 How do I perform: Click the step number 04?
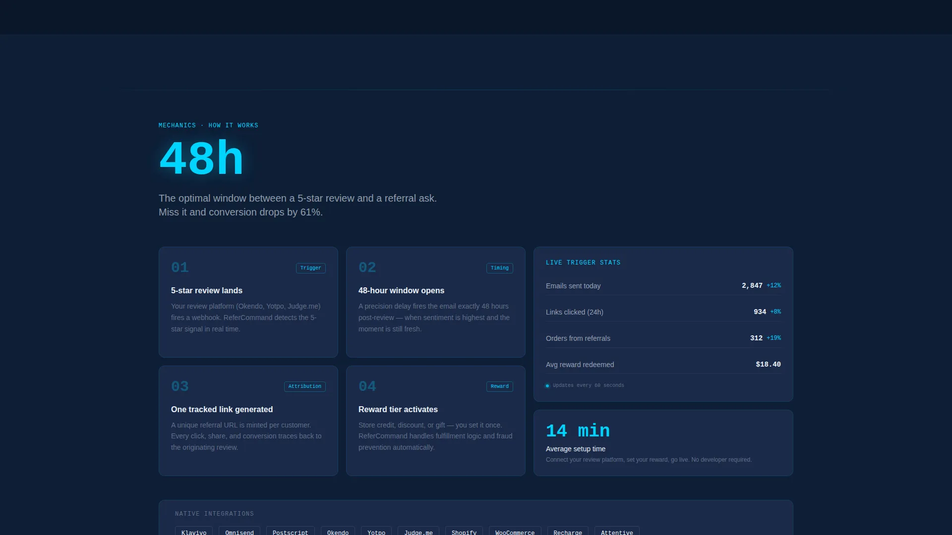pos(367,386)
